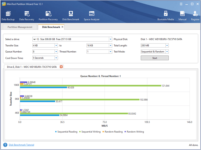The width and height of the screenshot is (201, 150).
Task: Expand the Queue Number dropdown
Action: click(56, 52)
